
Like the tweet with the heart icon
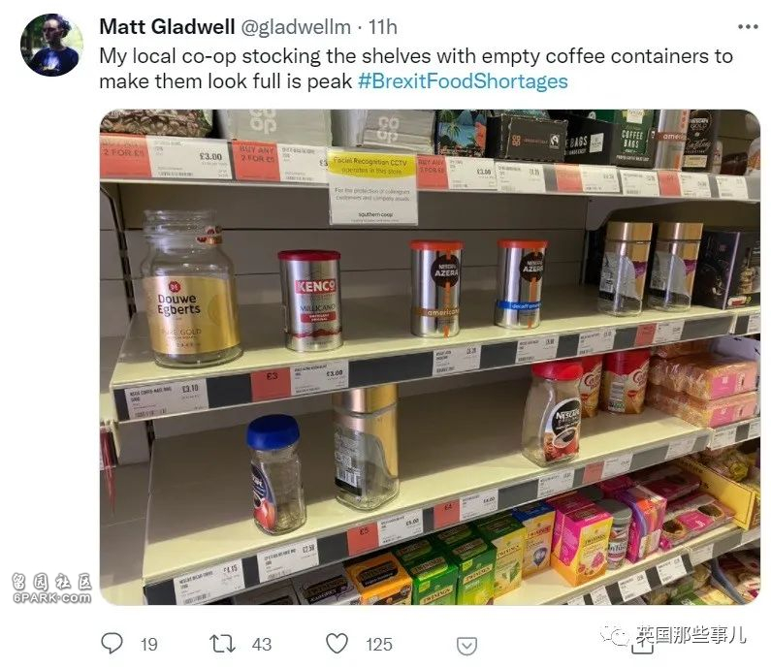pos(337,644)
